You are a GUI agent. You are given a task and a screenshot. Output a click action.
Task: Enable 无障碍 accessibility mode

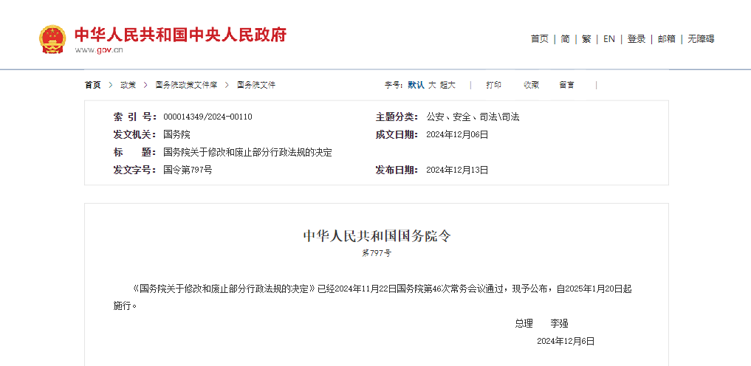tap(700, 39)
